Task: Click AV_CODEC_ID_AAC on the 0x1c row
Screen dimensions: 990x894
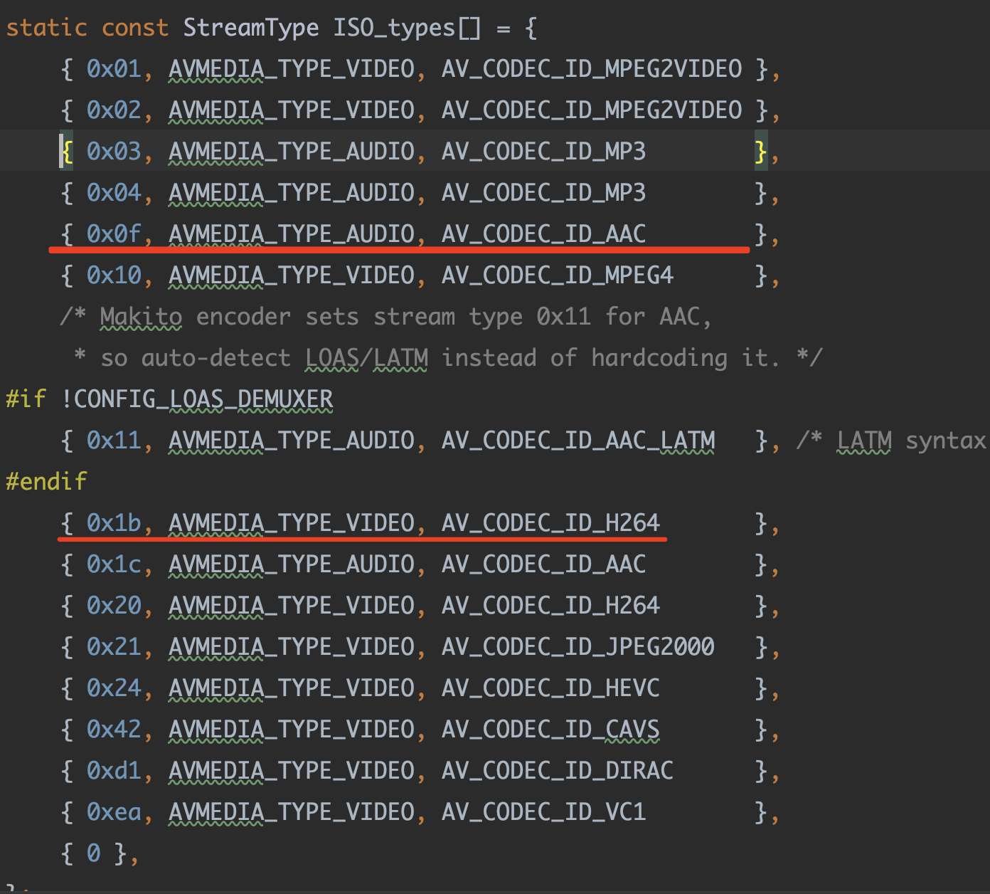Action: 544,564
